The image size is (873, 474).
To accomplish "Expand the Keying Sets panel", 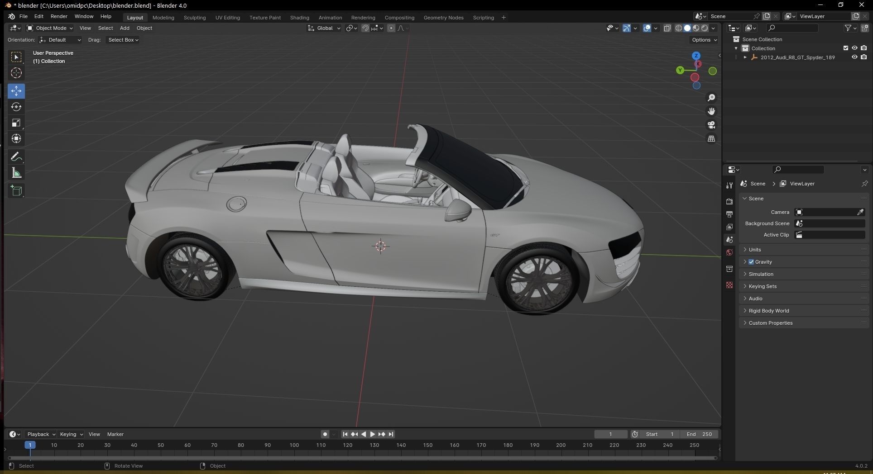I will click(x=804, y=286).
